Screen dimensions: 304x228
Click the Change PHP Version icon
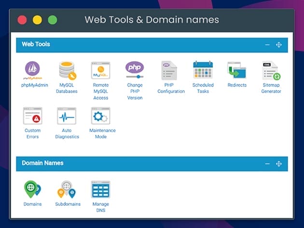pyautogui.click(x=135, y=70)
